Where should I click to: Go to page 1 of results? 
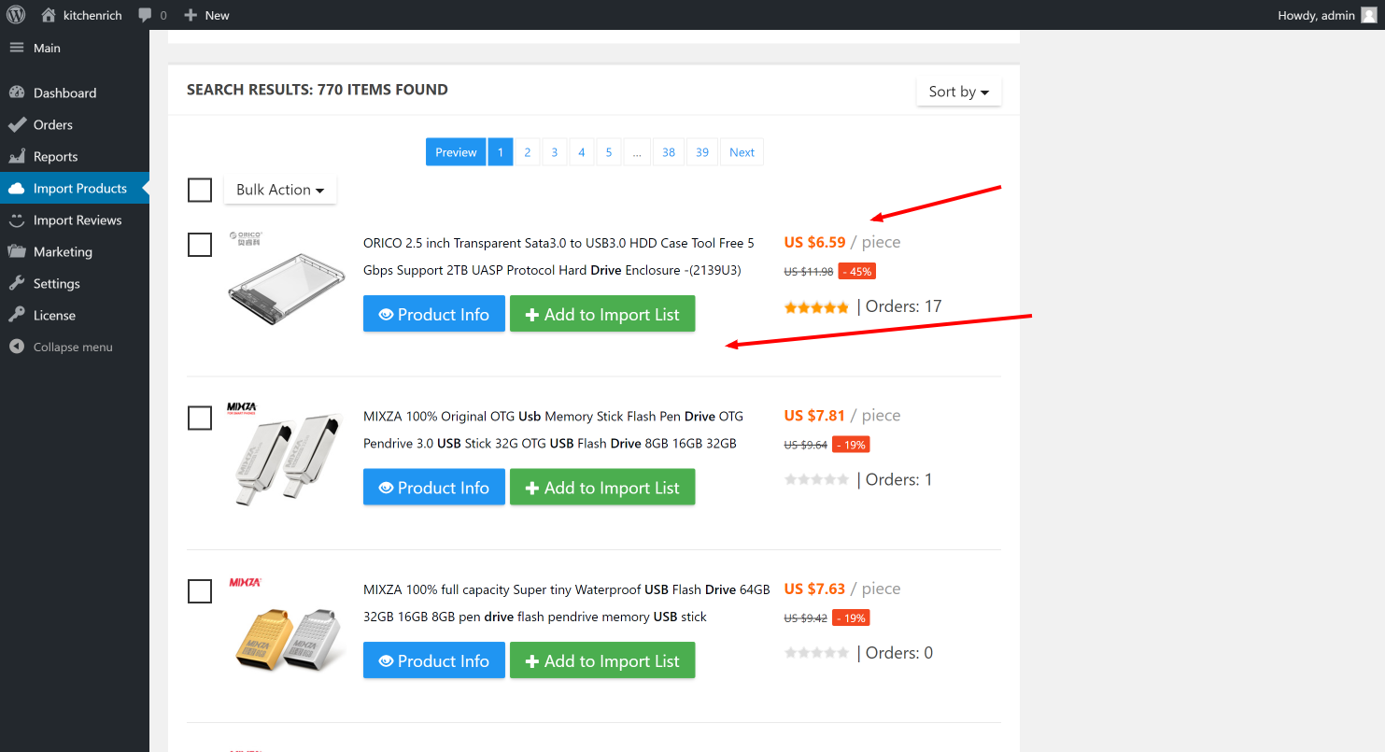click(501, 152)
